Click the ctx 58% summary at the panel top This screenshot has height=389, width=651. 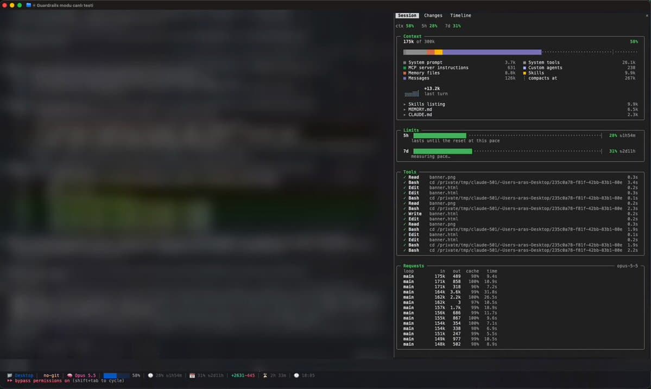404,25
